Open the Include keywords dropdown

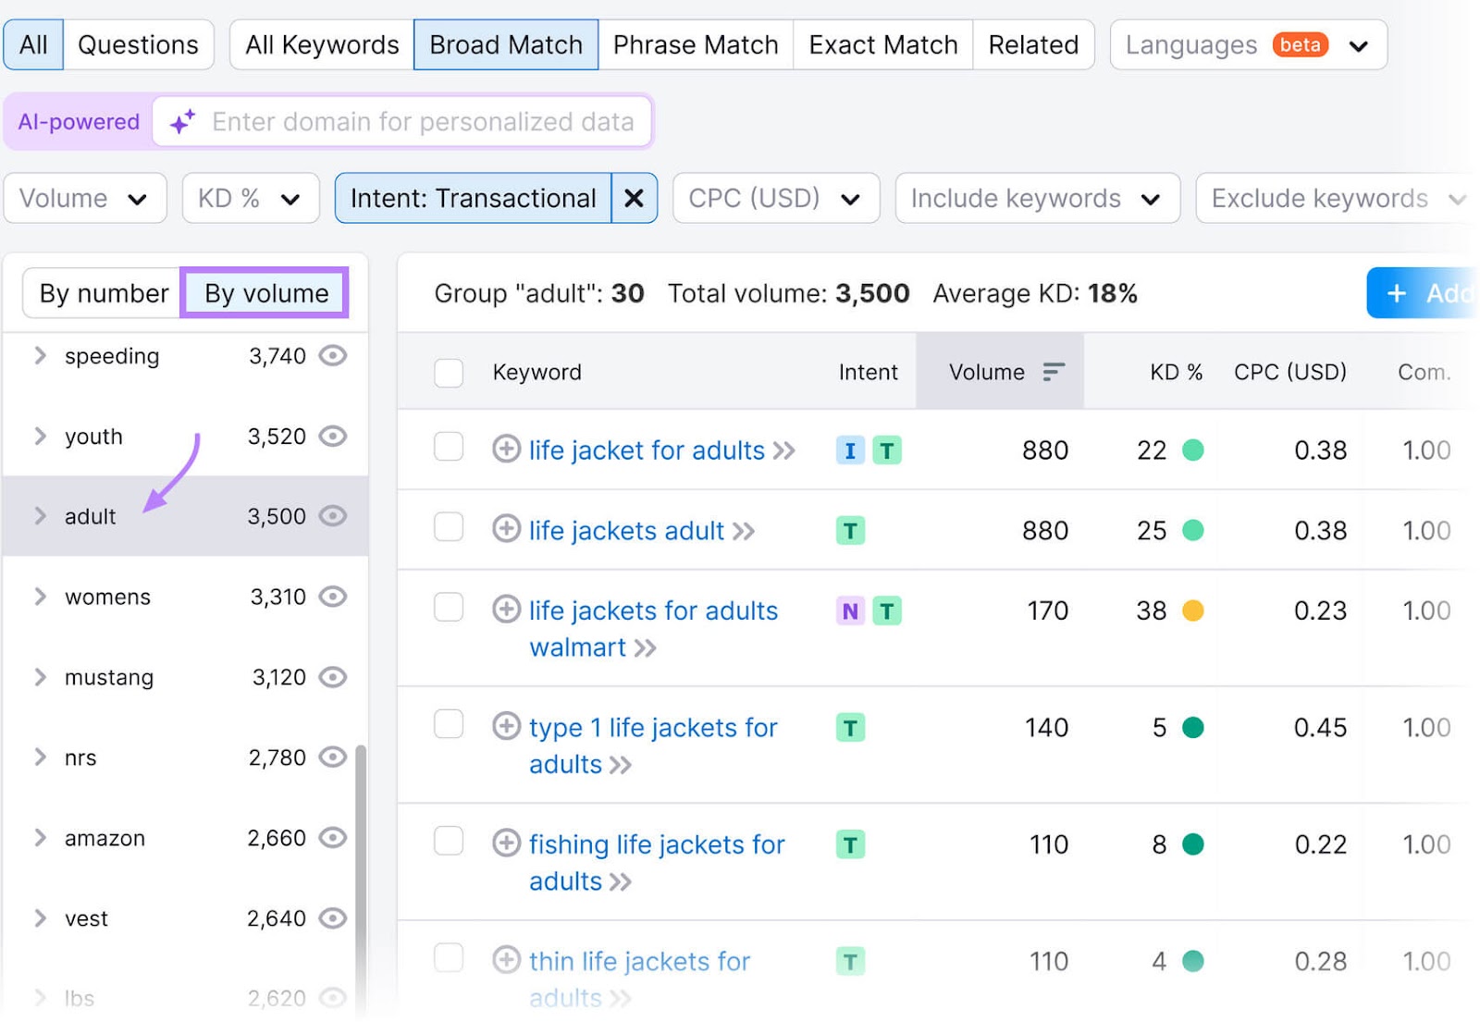click(1037, 198)
